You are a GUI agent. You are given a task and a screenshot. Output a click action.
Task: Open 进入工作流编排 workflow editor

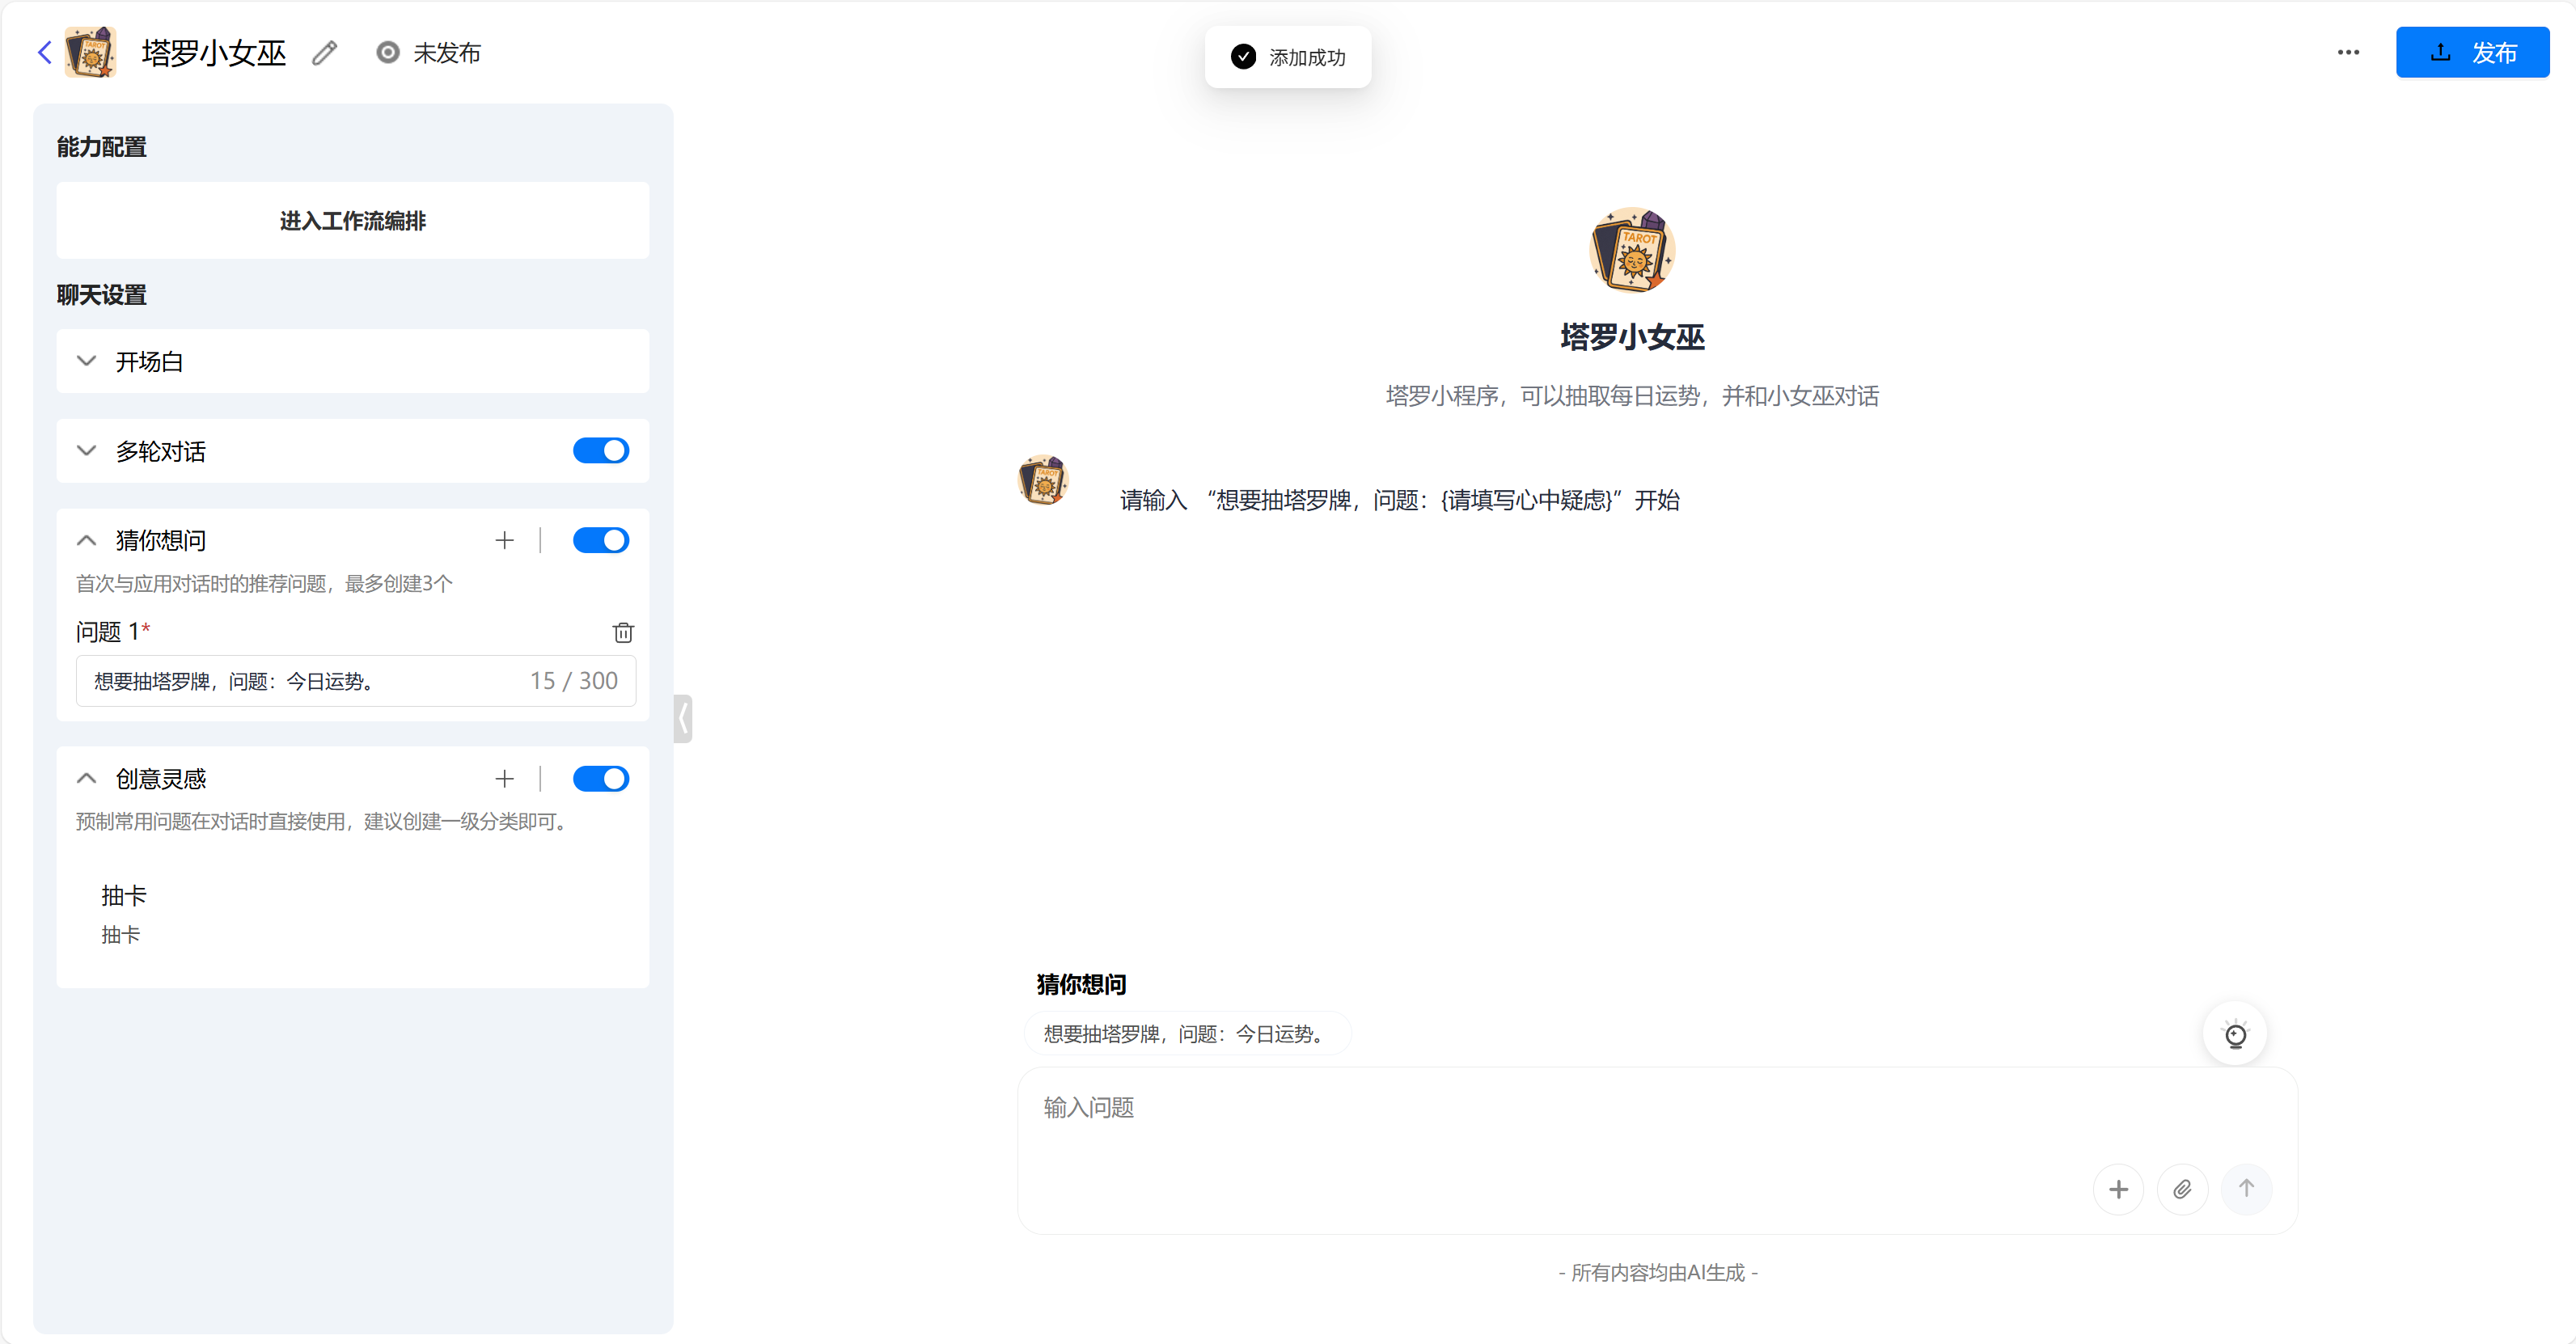click(x=352, y=221)
